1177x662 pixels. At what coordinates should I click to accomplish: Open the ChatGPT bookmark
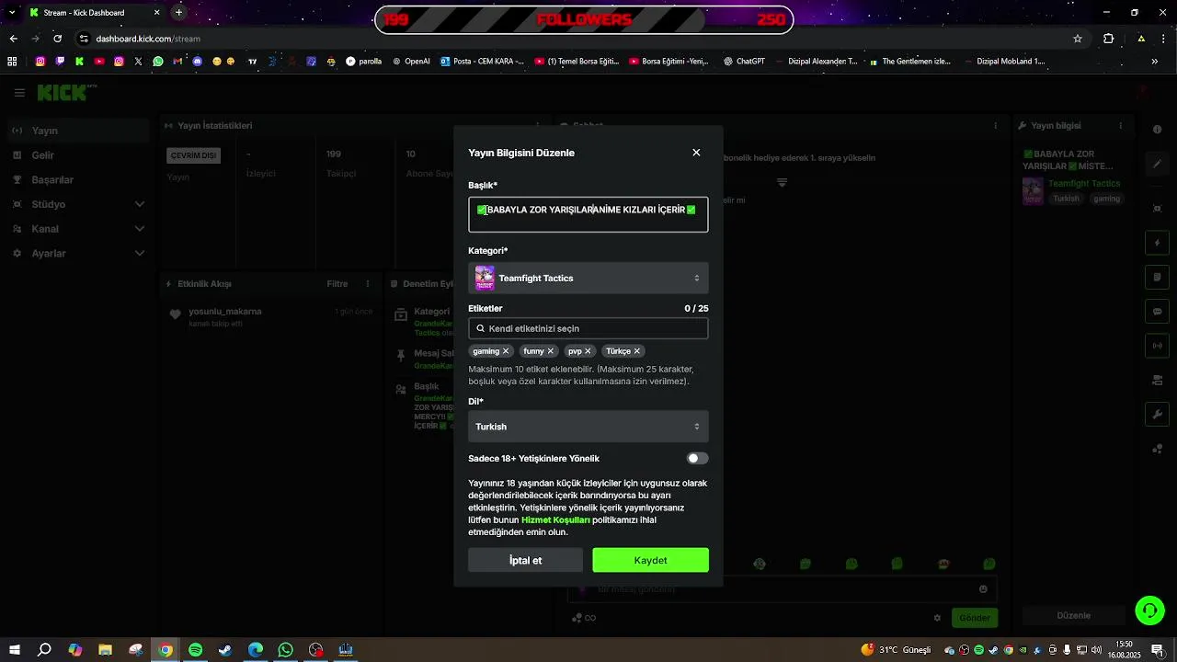(x=744, y=62)
